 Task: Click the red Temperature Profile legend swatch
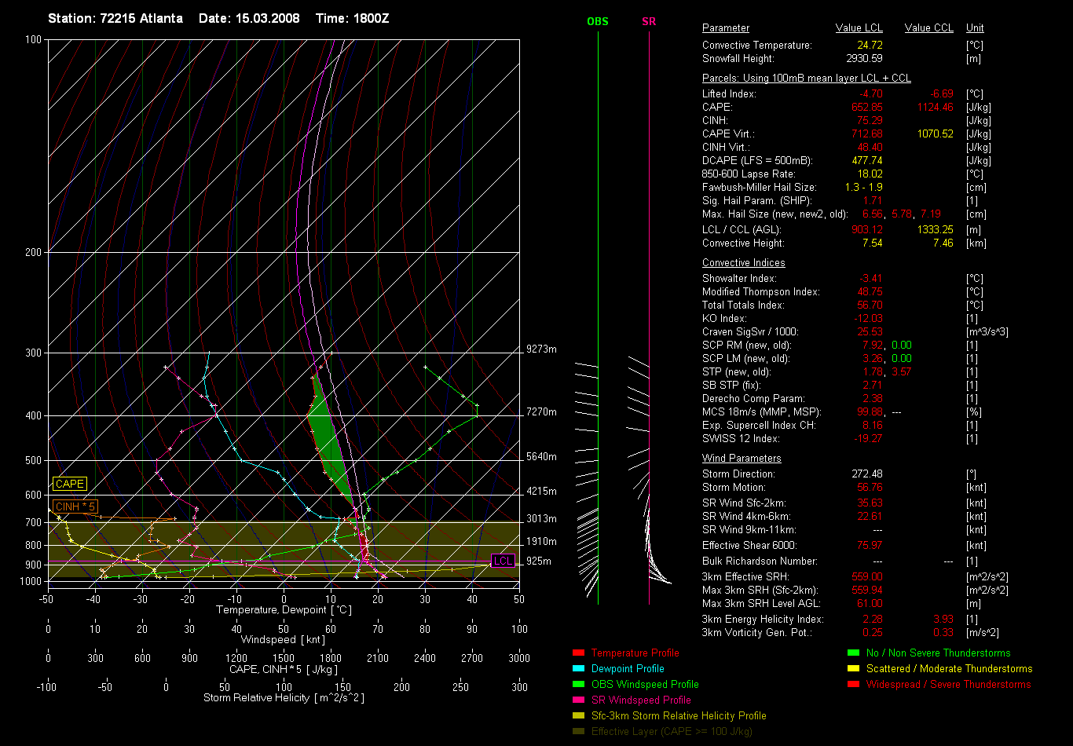[579, 653]
